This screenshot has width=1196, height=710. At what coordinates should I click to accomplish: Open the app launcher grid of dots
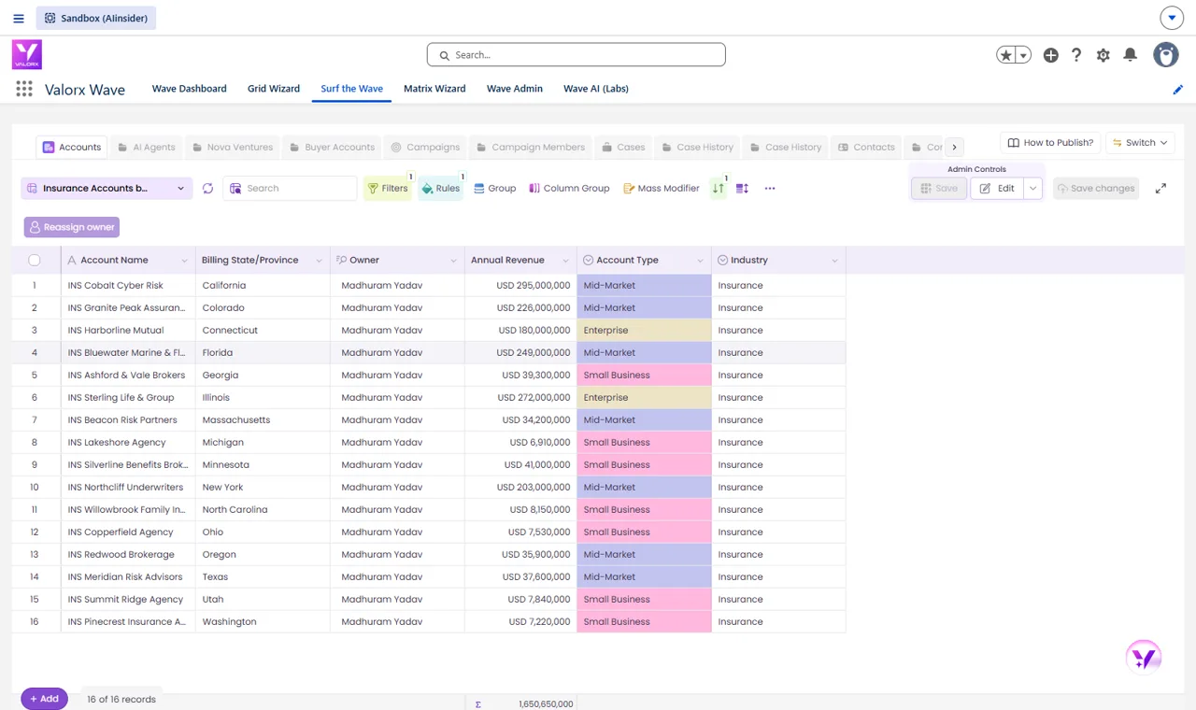pos(24,89)
